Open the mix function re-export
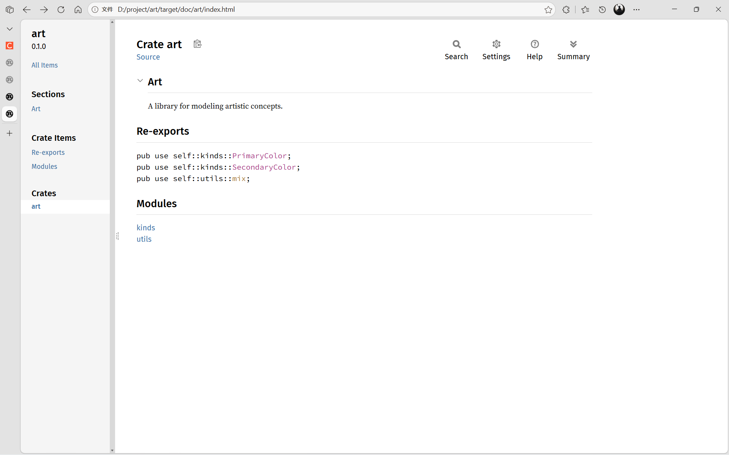Viewport: 729px width, 455px height. (x=239, y=179)
